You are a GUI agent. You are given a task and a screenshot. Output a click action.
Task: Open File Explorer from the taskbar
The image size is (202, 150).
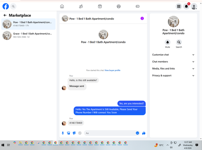click(21, 143)
